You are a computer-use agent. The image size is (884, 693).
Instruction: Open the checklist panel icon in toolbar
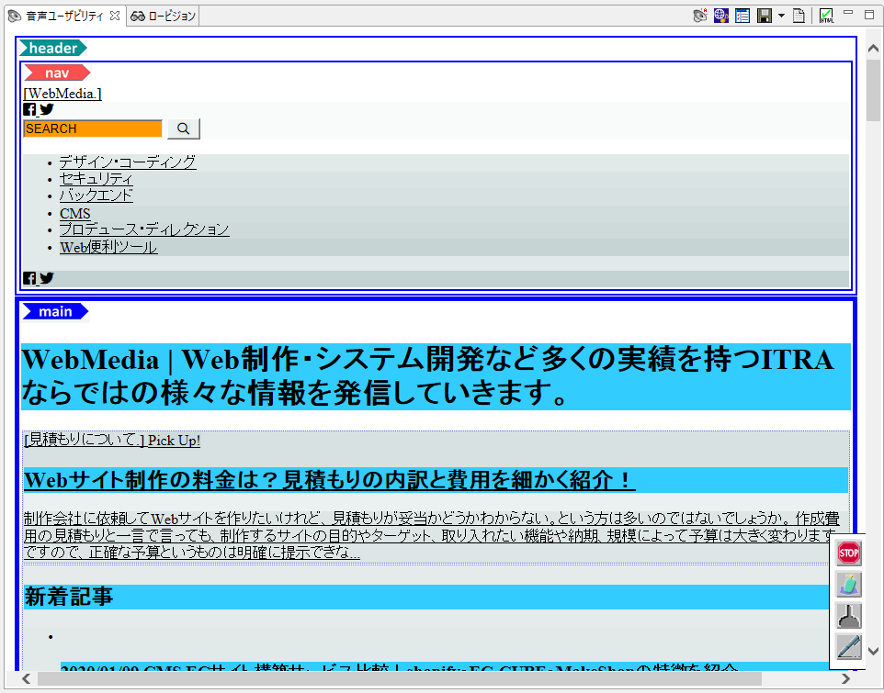pos(742,16)
